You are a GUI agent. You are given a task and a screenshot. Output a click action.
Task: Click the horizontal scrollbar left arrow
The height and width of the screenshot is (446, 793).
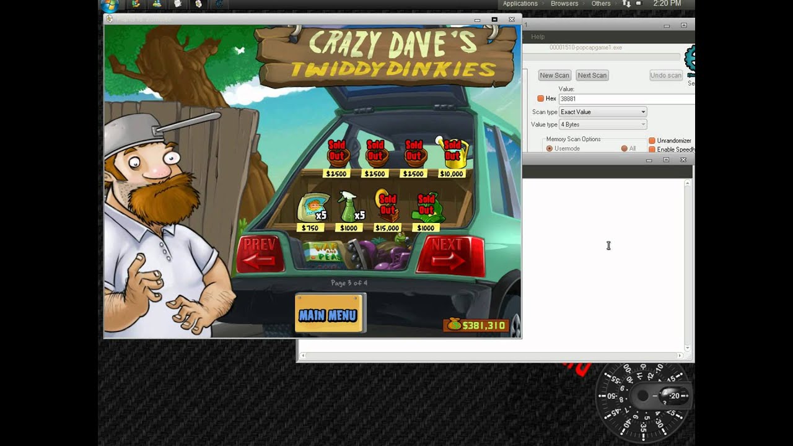pyautogui.click(x=303, y=356)
